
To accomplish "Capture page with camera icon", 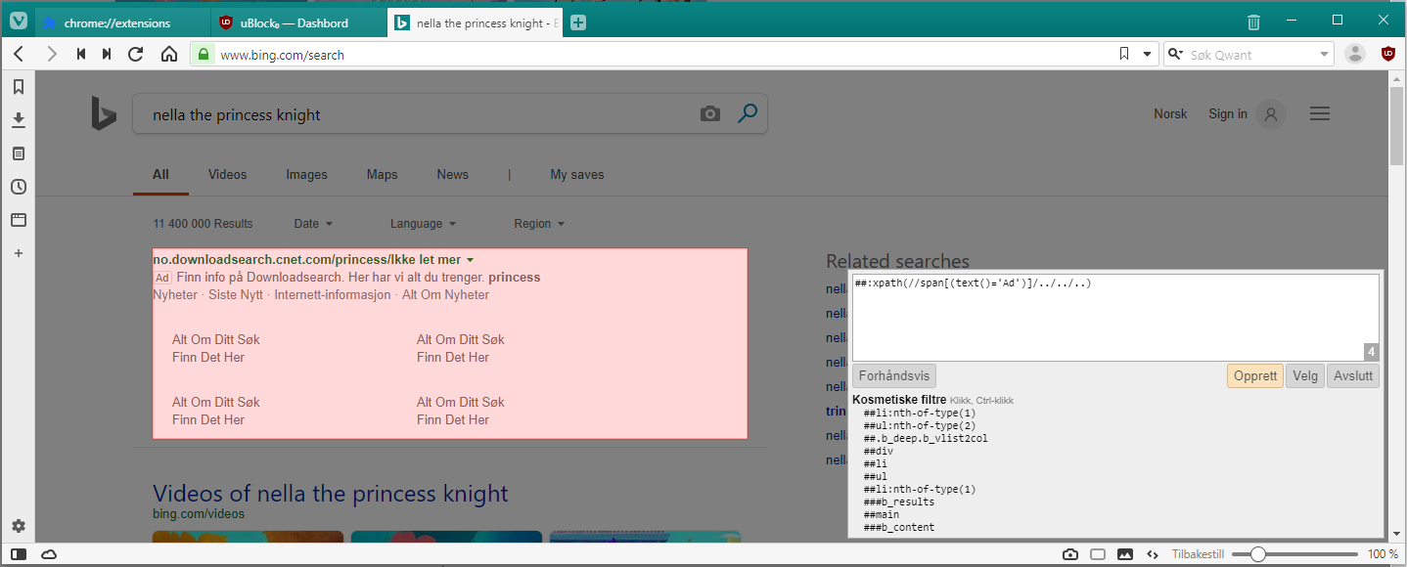I will [1070, 554].
